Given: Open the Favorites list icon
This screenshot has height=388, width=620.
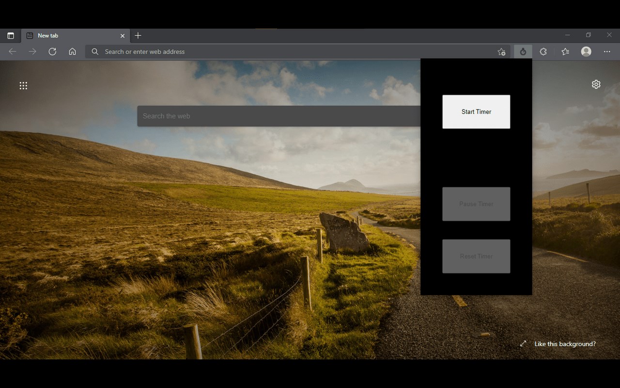Looking at the screenshot, I should pyautogui.click(x=565, y=51).
